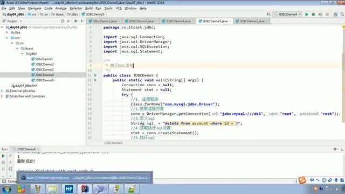Open the file explorer folder icon on taskbar

pyautogui.click(x=52, y=189)
